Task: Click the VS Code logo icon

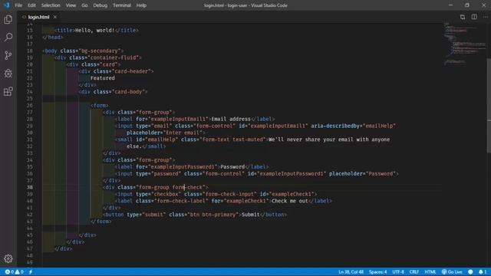Action: [7, 5]
